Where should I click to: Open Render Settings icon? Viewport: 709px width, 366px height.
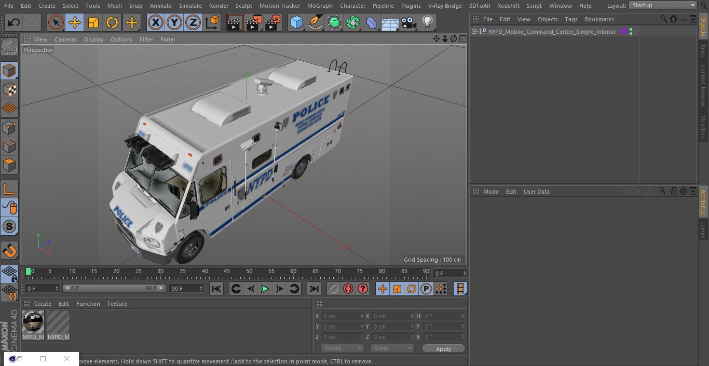(x=273, y=22)
